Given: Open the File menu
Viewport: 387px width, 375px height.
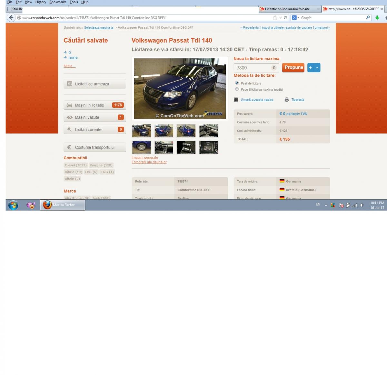Looking at the screenshot, I should [x=10, y=2].
